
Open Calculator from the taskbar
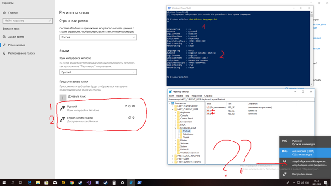[114, 183]
